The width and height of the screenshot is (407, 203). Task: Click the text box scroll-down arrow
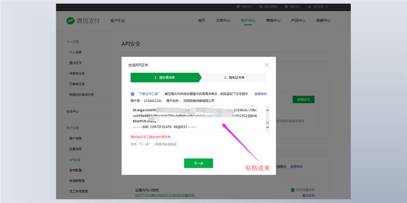(x=267, y=128)
